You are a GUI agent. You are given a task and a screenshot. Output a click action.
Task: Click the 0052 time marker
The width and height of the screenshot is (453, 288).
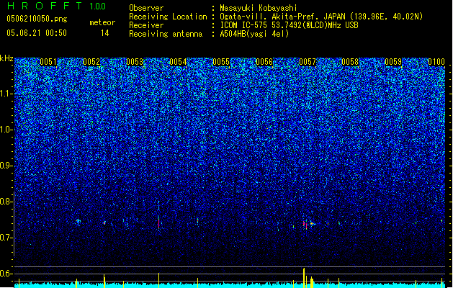tap(91, 62)
